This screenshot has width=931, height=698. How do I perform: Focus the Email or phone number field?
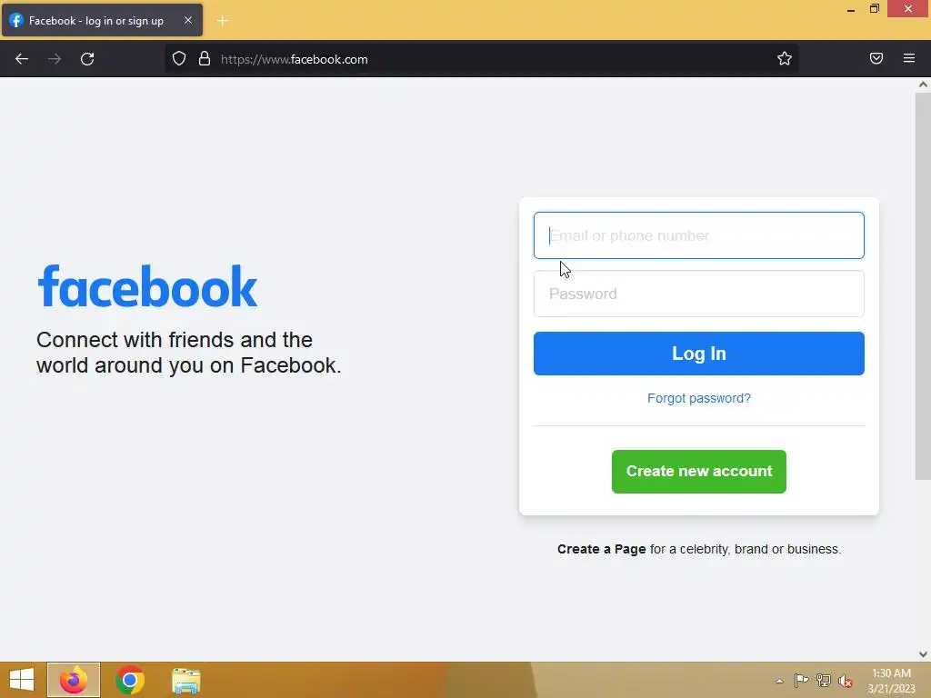[699, 235]
